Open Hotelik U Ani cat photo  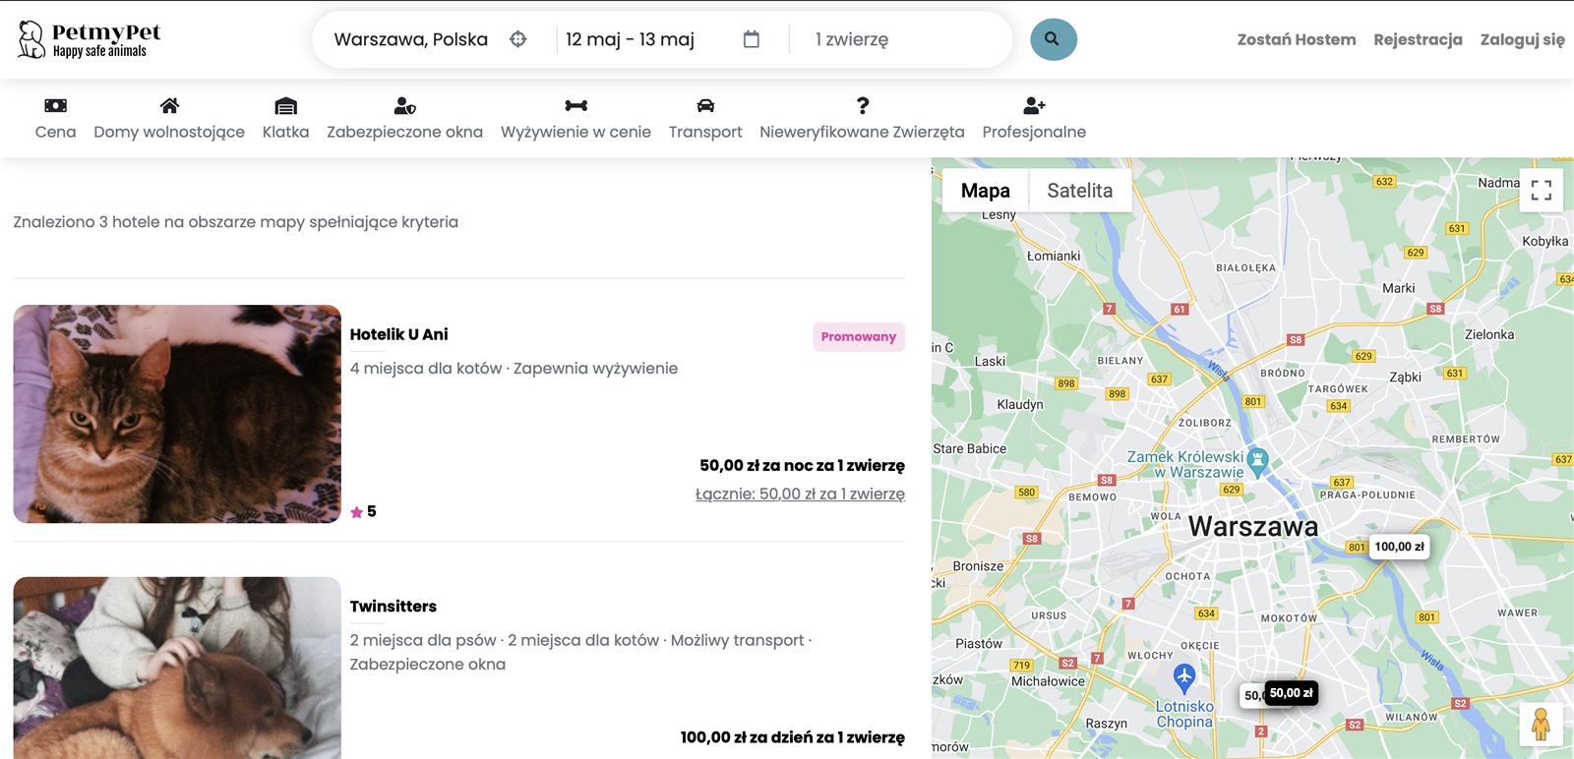point(177,414)
